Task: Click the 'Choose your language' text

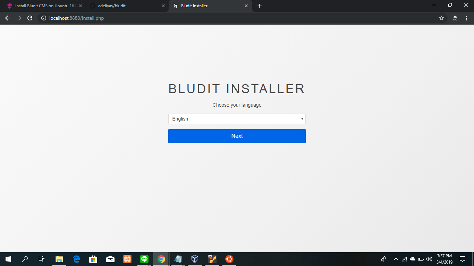Action: 237,105
